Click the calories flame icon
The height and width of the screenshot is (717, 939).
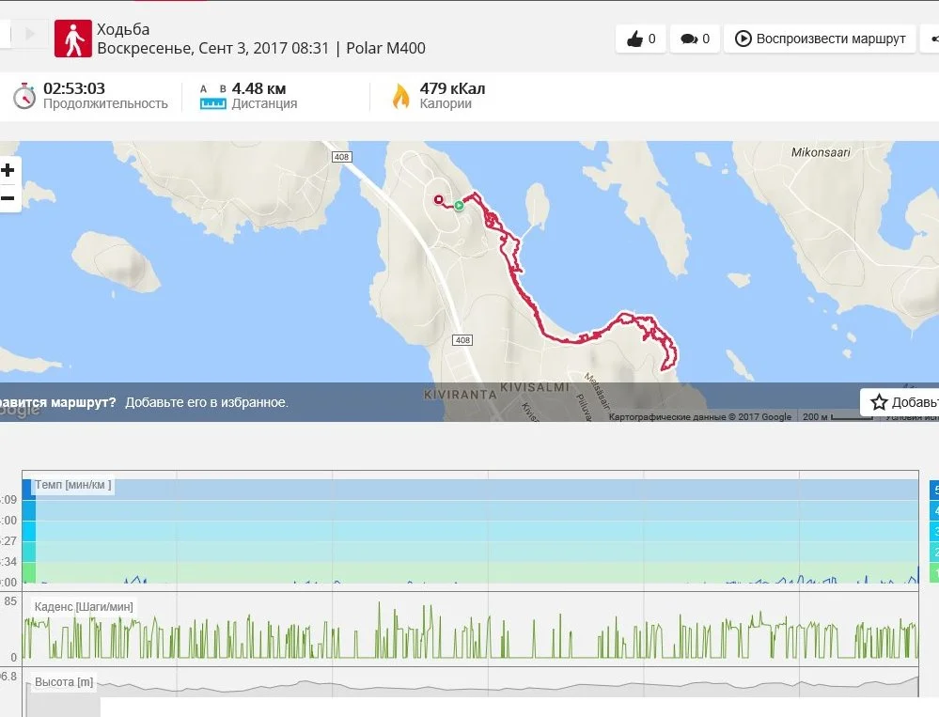(x=401, y=96)
